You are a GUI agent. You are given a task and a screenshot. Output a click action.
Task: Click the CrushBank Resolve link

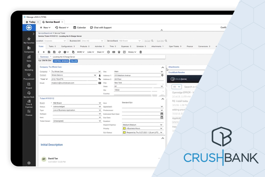[x=176, y=72]
